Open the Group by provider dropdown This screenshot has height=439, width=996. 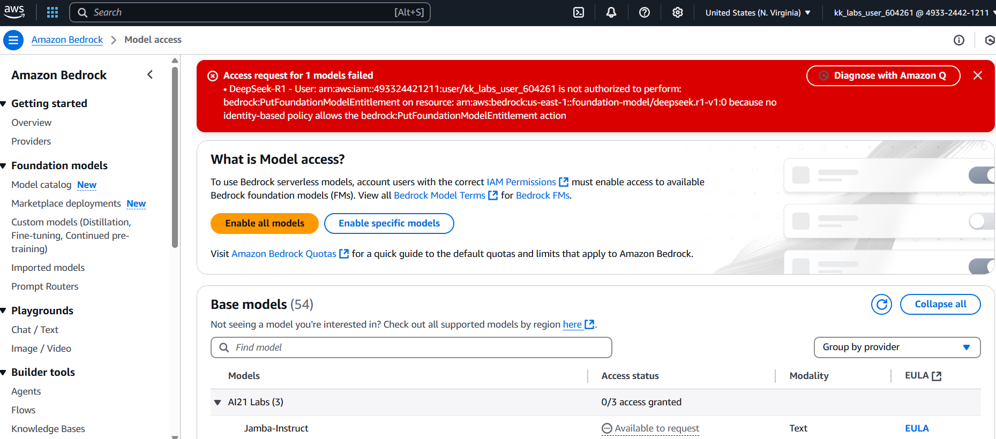point(897,347)
